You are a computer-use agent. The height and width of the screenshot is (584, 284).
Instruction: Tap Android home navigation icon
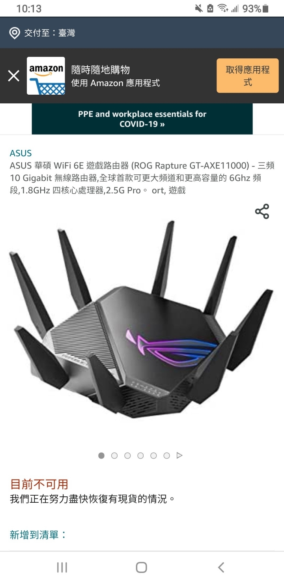(142, 567)
